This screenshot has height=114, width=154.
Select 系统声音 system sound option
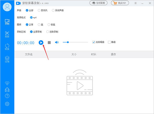(58, 10)
